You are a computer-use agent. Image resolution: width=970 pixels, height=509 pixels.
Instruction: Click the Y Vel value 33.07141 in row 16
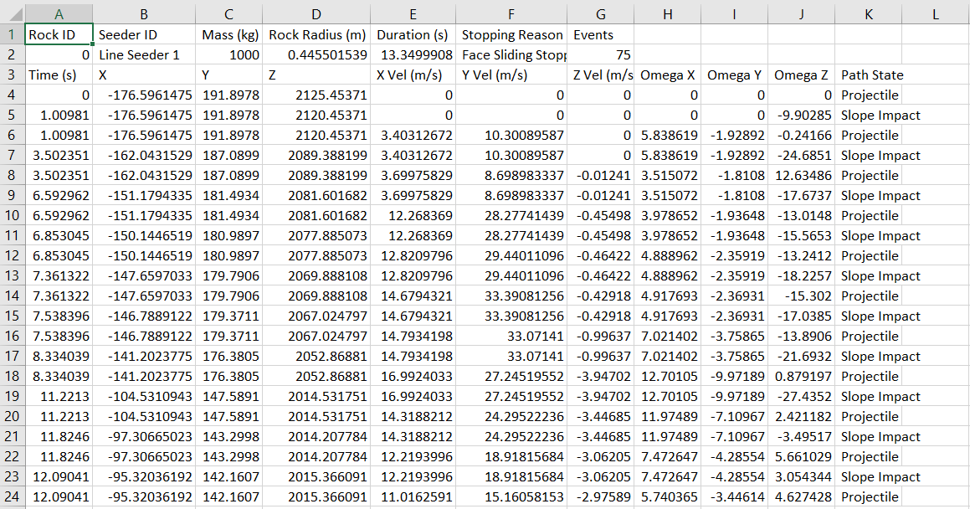(x=511, y=336)
